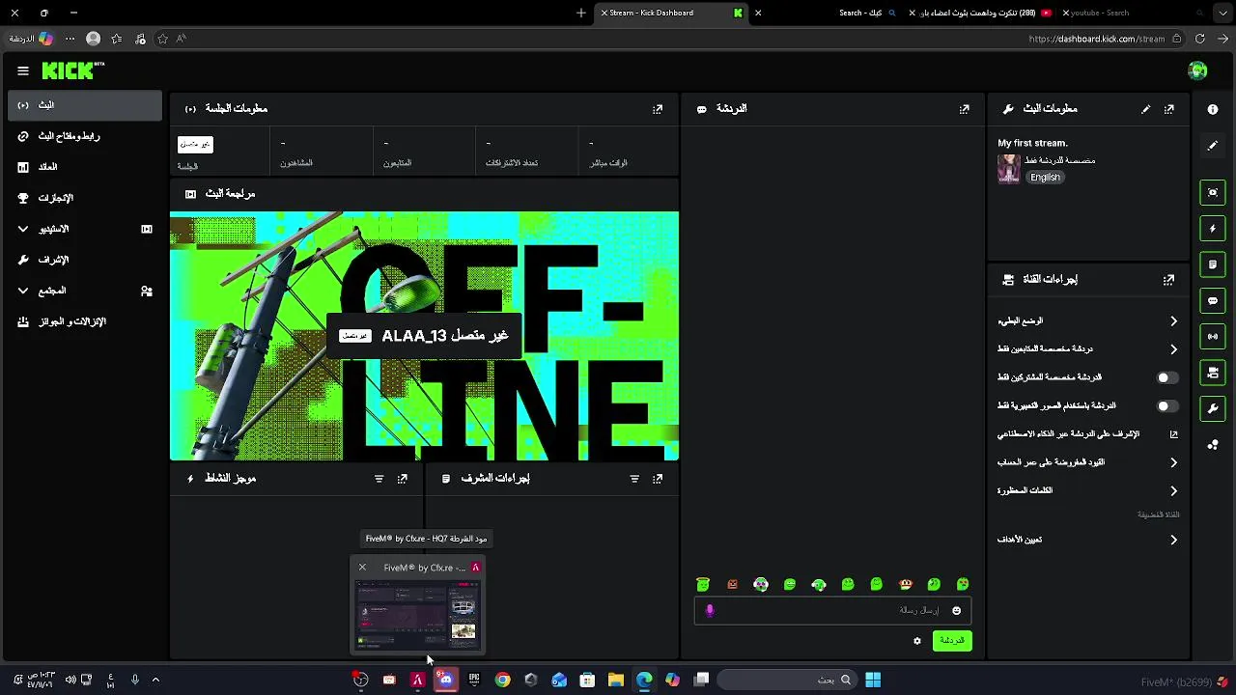Toggle the broadcast signal widget icon in right bar
The height and width of the screenshot is (695, 1236).
[1213, 336]
